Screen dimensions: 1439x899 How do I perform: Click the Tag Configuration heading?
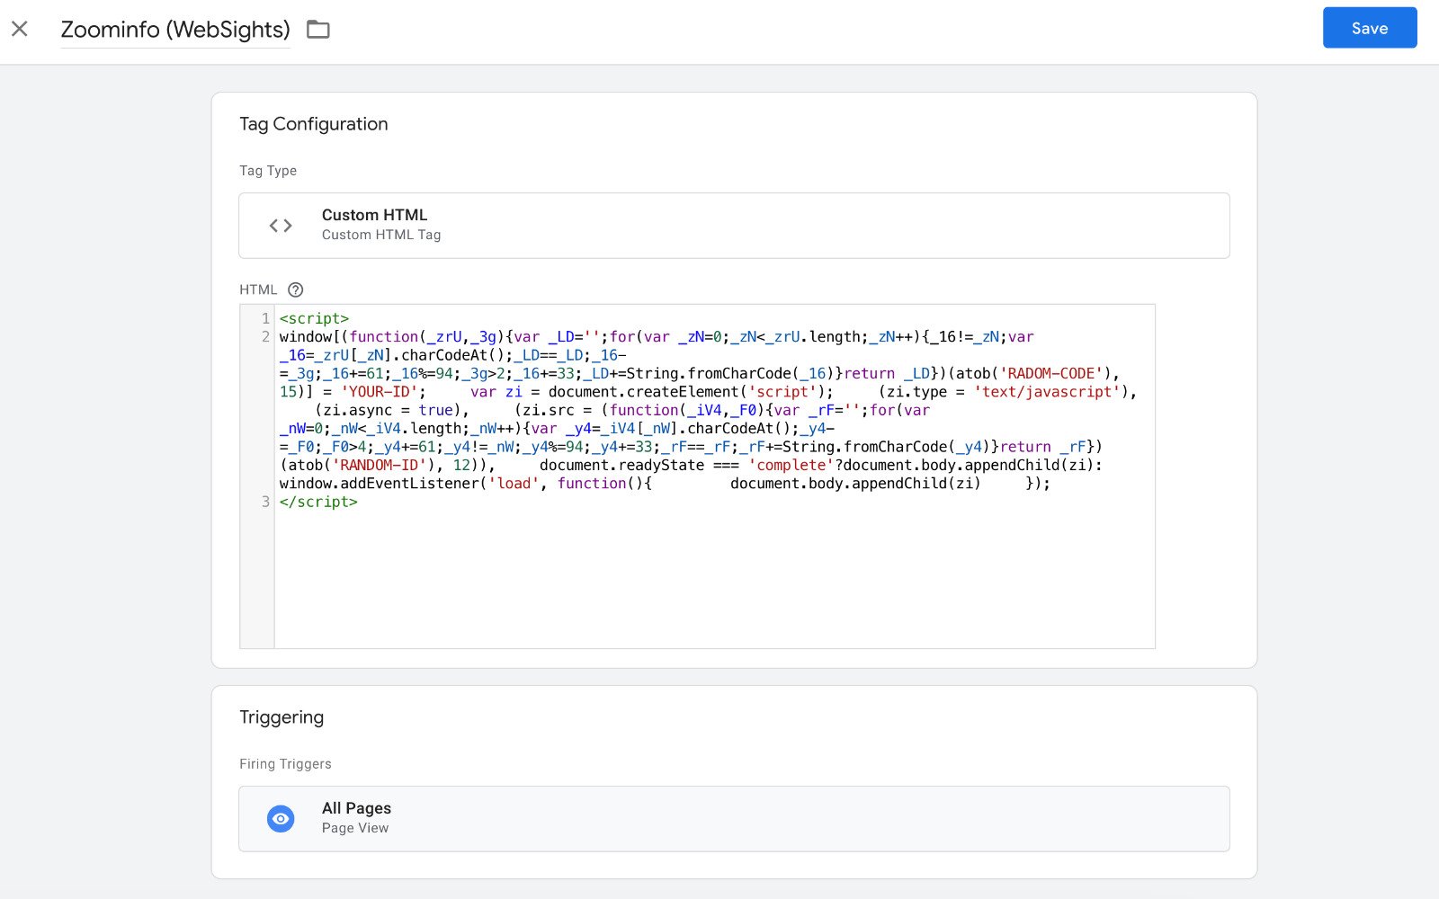coord(314,124)
